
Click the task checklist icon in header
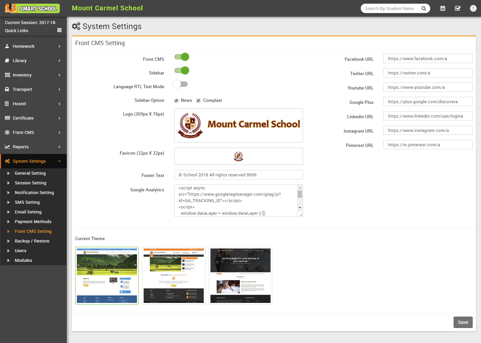[458, 8]
